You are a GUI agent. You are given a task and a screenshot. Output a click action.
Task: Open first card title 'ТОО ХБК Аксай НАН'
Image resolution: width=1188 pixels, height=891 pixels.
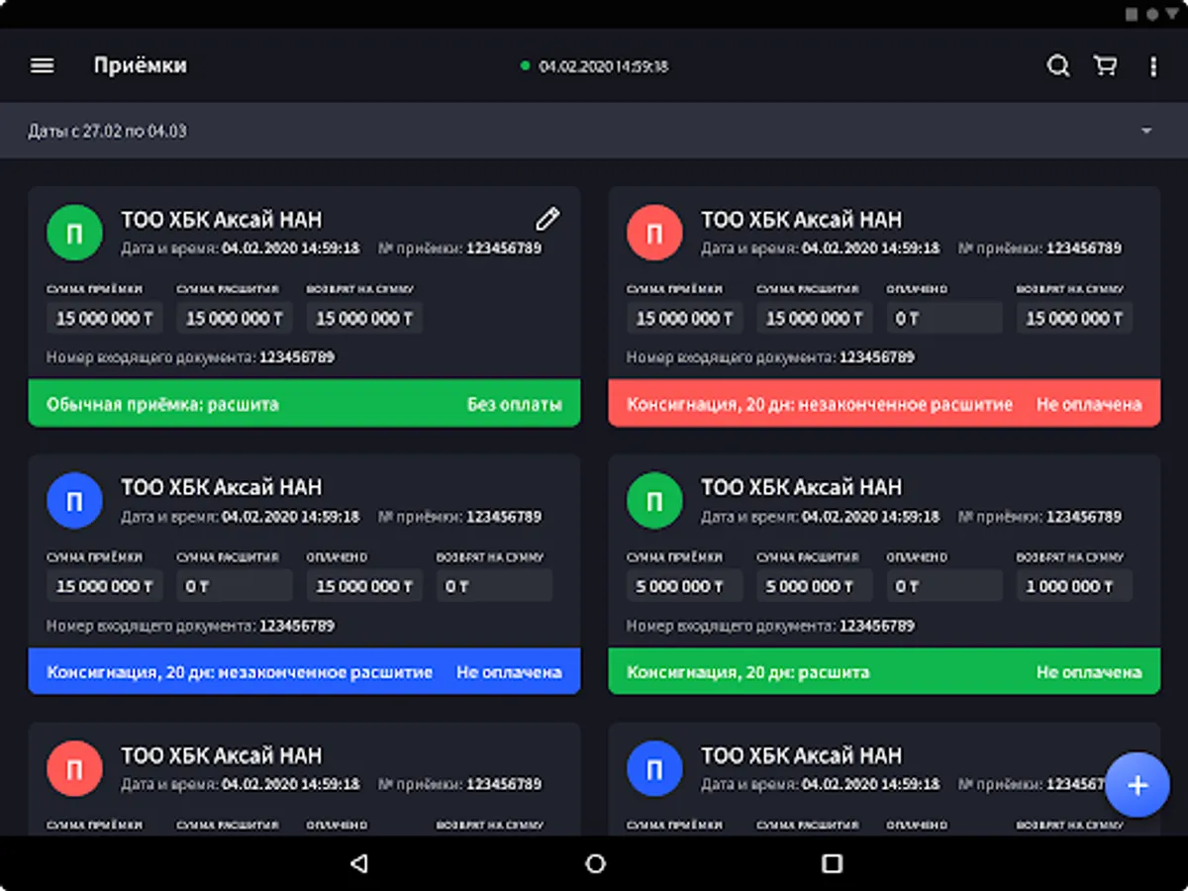pos(221,220)
